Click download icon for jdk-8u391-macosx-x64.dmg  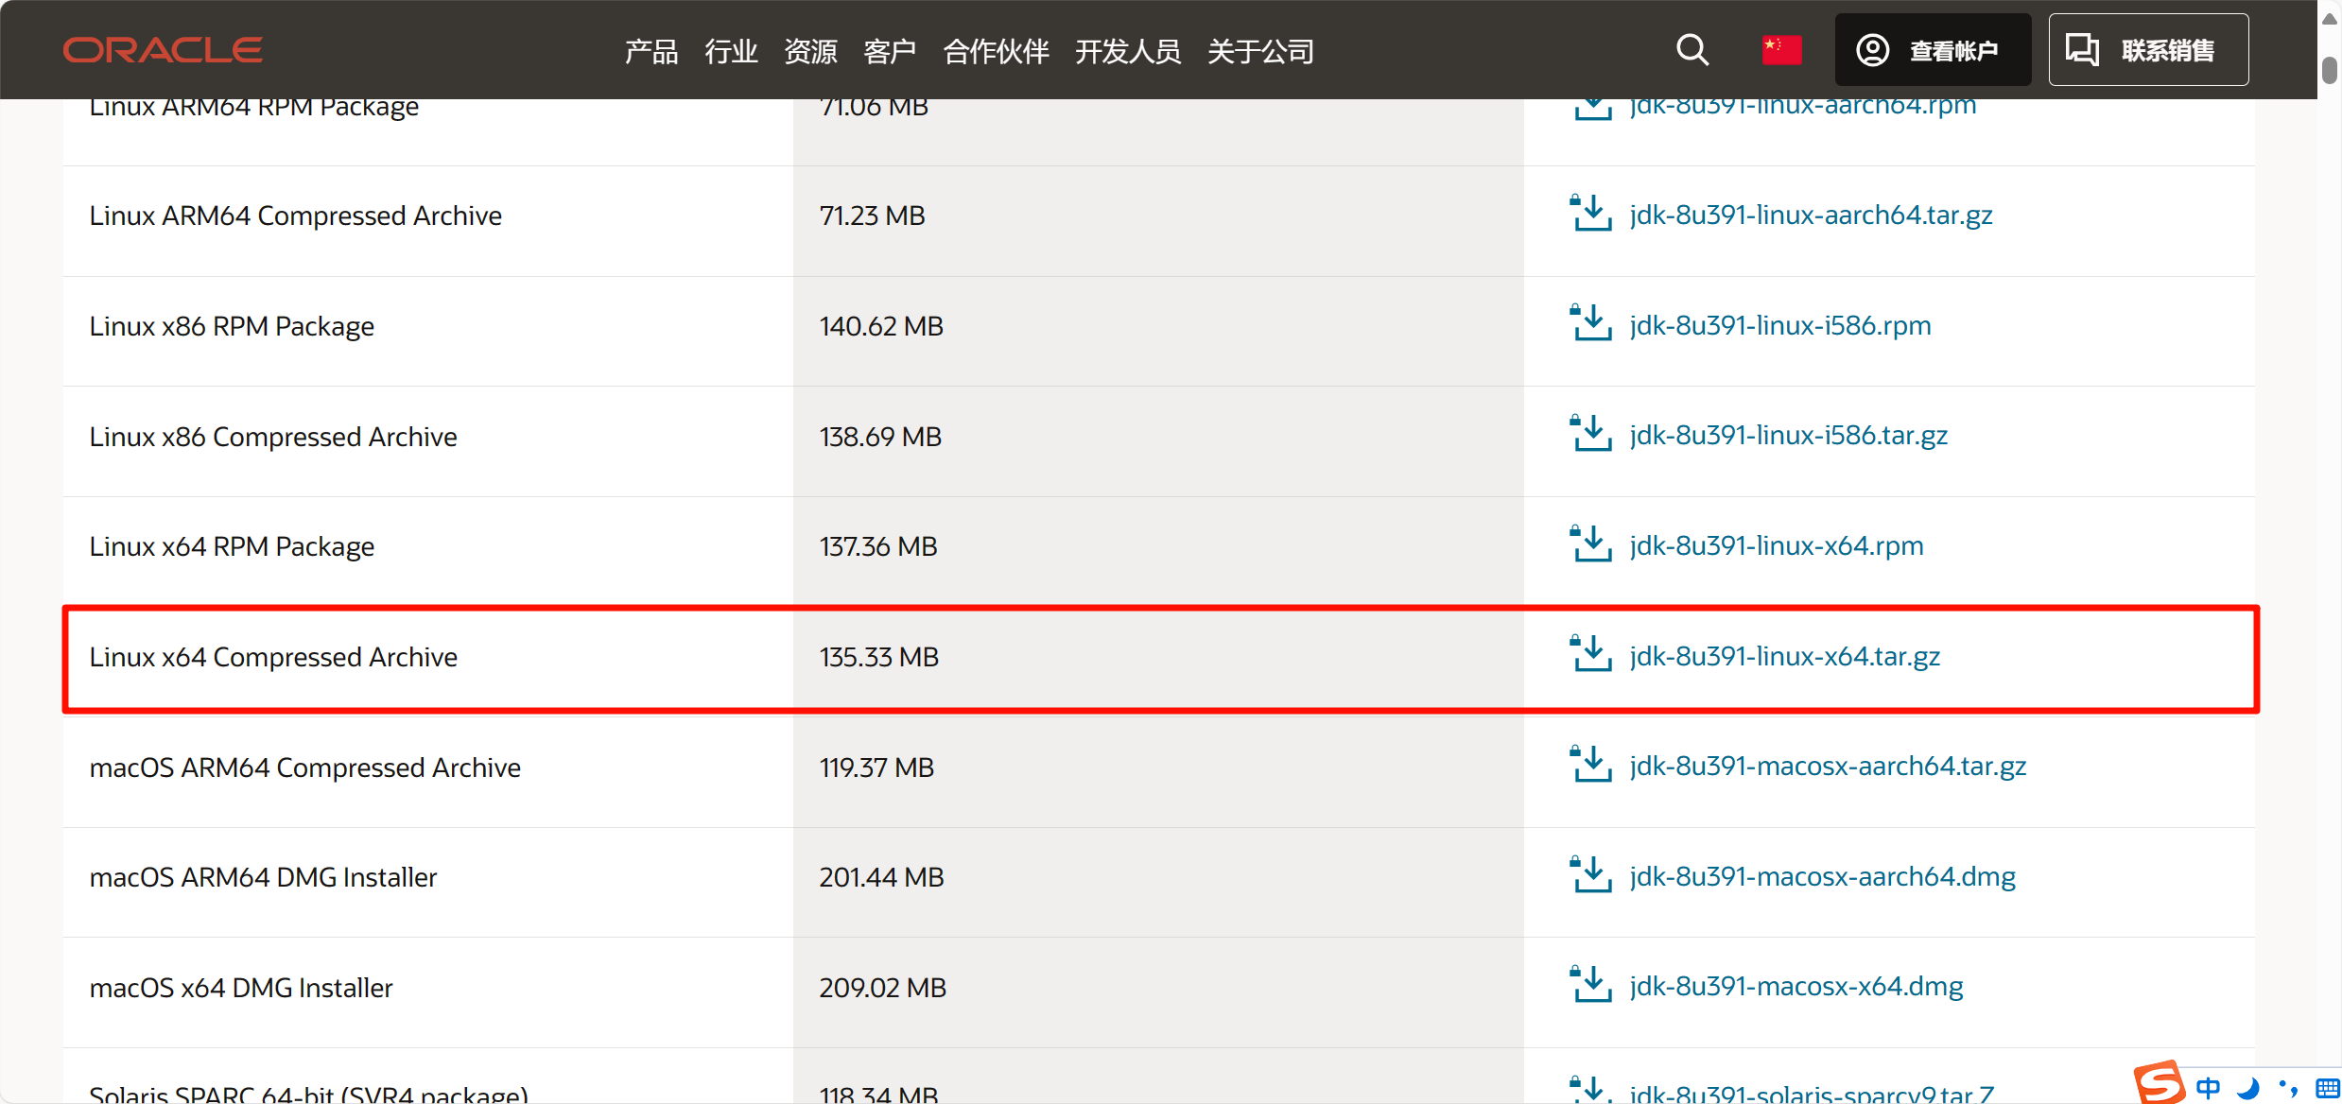tap(1591, 984)
